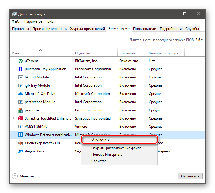Select the Microsoft OneDrive cloud icon
The height and width of the screenshot is (193, 215).
[21, 94]
